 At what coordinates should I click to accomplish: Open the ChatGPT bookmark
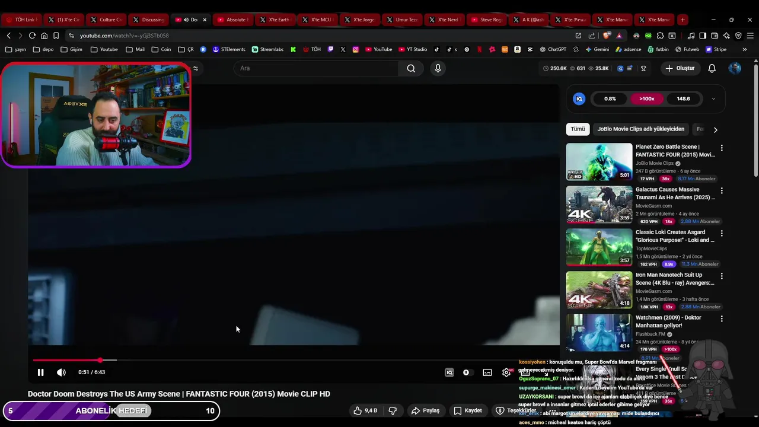click(x=552, y=49)
